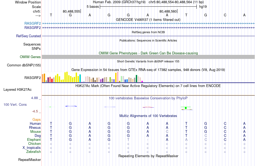Select the Zebrafish alignment row label
Screen dimensions: 255x166
tap(34, 152)
